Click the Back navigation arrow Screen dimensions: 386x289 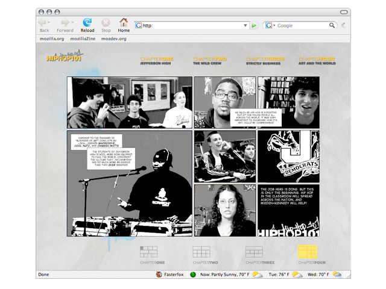coord(42,23)
